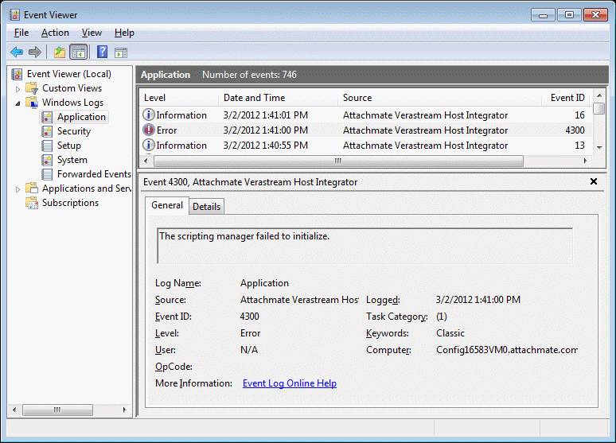This screenshot has width=616, height=443.
Task: Click the event list horizontal scrollbar thumb
Action: click(x=338, y=161)
